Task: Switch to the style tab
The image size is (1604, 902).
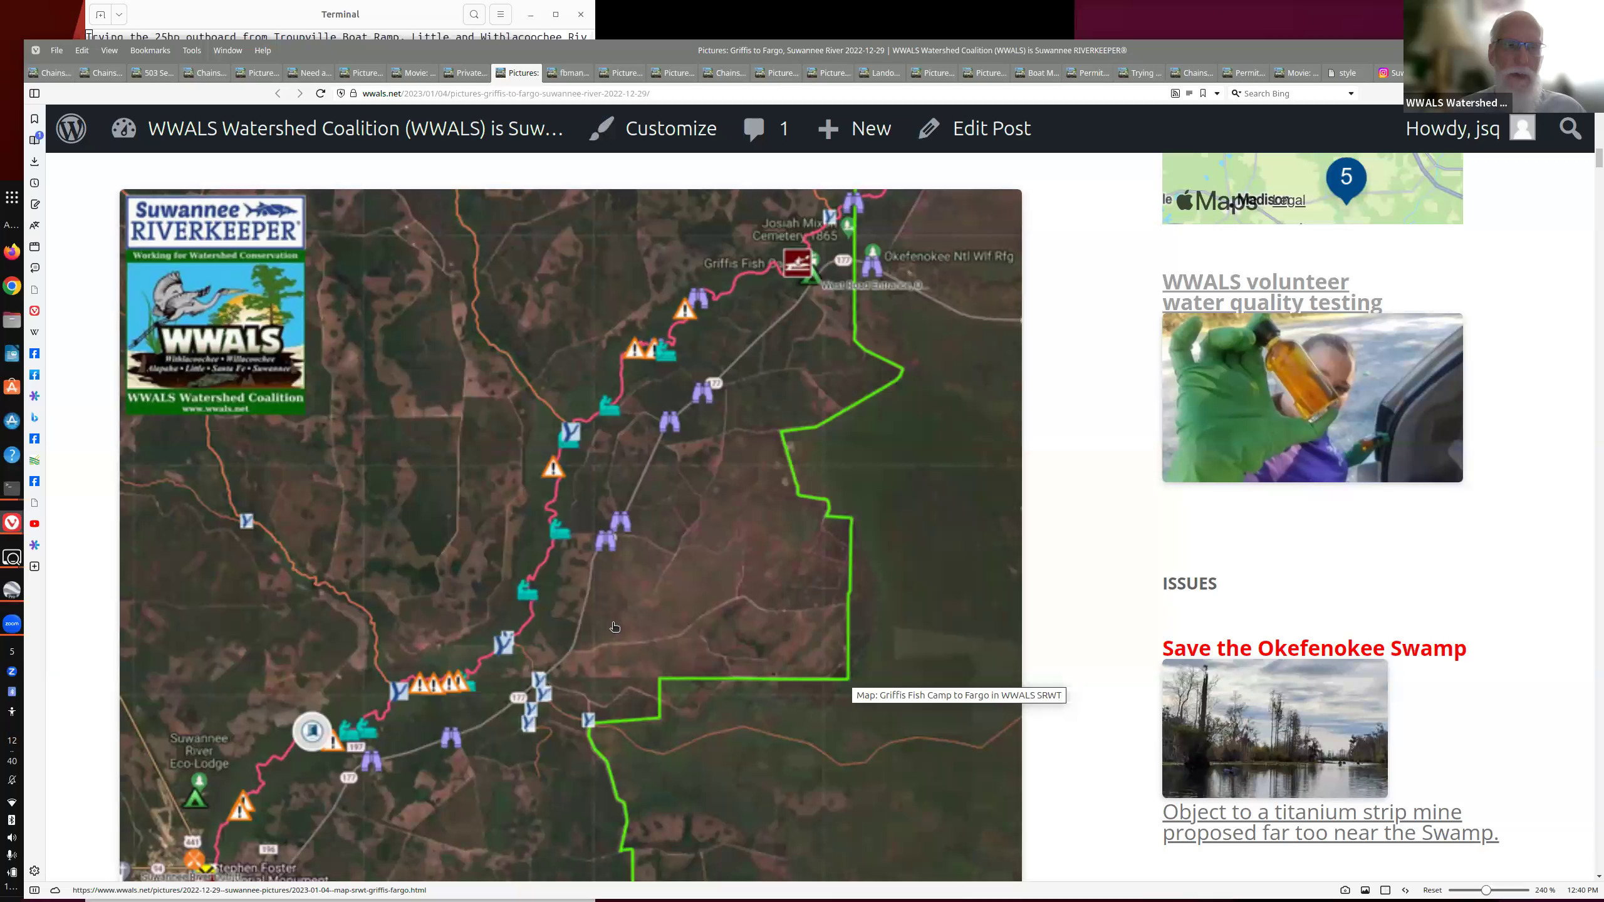Action: [1347, 73]
